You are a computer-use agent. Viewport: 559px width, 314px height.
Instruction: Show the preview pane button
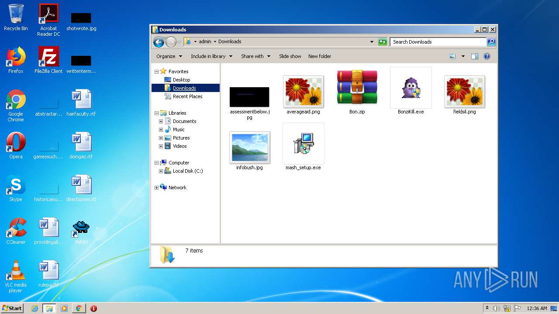tap(475, 56)
